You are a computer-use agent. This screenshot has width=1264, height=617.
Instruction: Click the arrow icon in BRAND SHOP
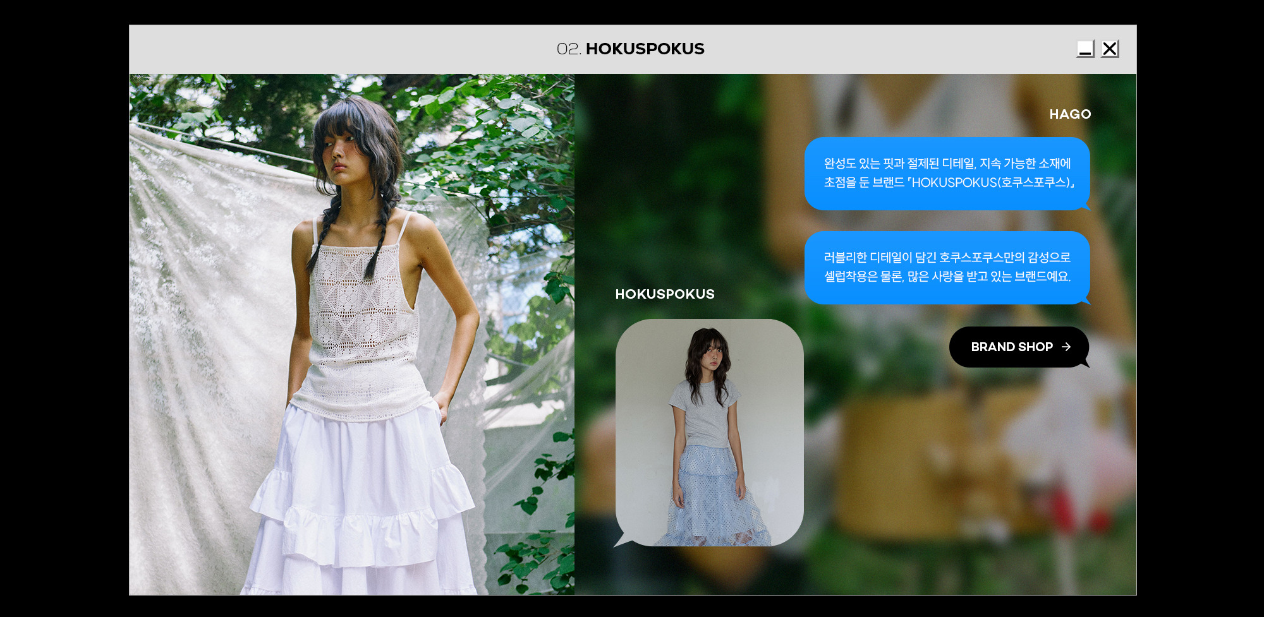1066,347
